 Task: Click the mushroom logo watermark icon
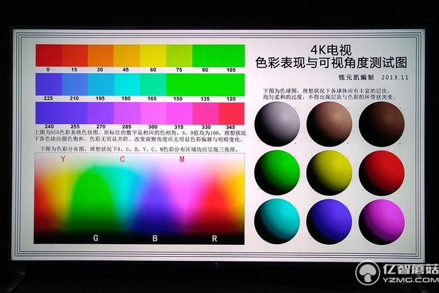(367, 273)
